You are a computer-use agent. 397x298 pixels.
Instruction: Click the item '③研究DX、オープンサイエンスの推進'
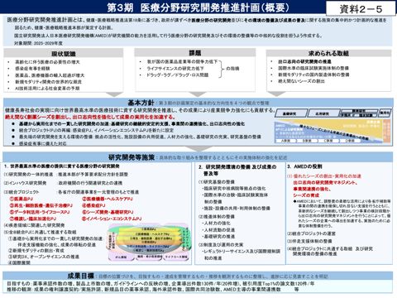pyautogui.click(x=43, y=257)
